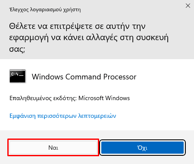194x164 pixels.
Task: Choose the blue Όχι button
Action: [x=142, y=148]
